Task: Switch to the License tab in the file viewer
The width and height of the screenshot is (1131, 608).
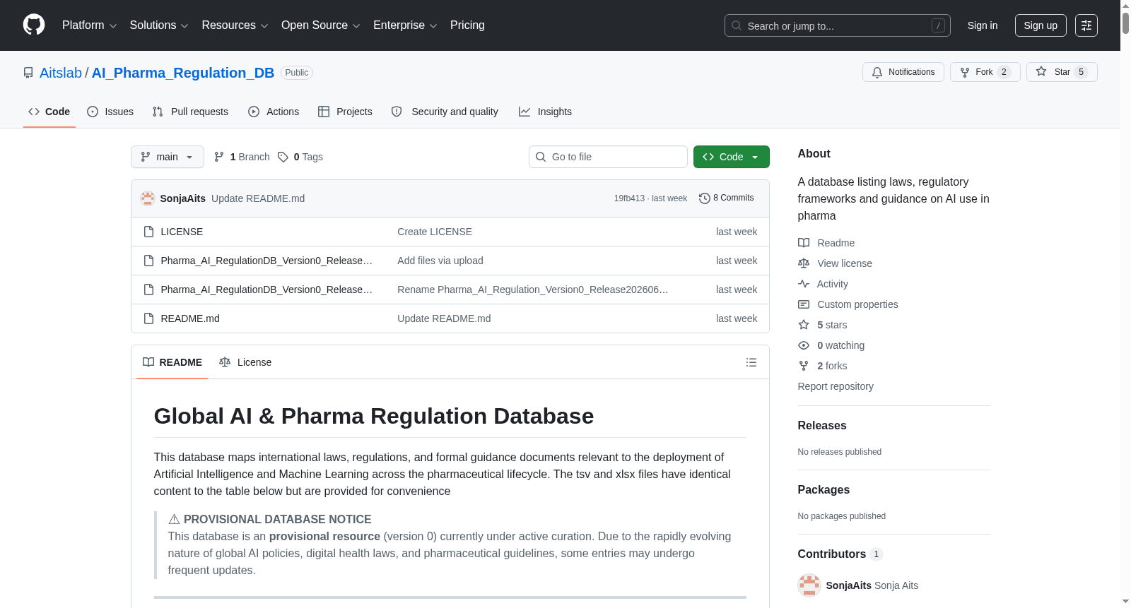Action: click(x=245, y=362)
